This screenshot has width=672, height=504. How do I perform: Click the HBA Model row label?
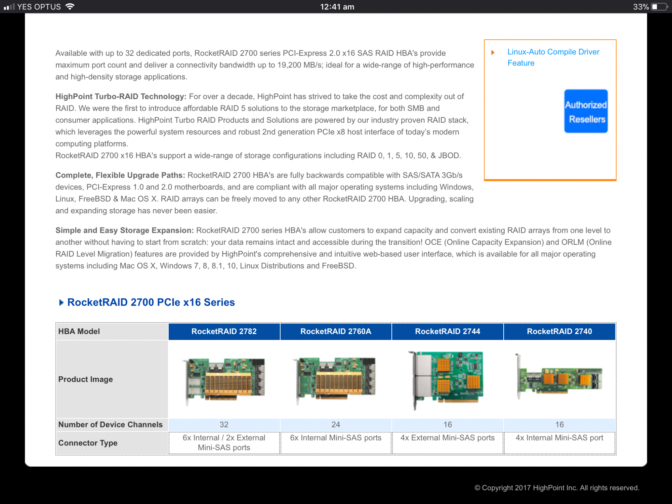pyautogui.click(x=79, y=331)
